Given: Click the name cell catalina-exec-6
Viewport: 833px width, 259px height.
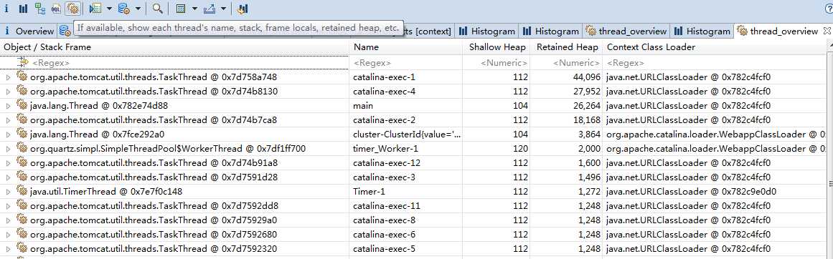Looking at the screenshot, I should (384, 234).
